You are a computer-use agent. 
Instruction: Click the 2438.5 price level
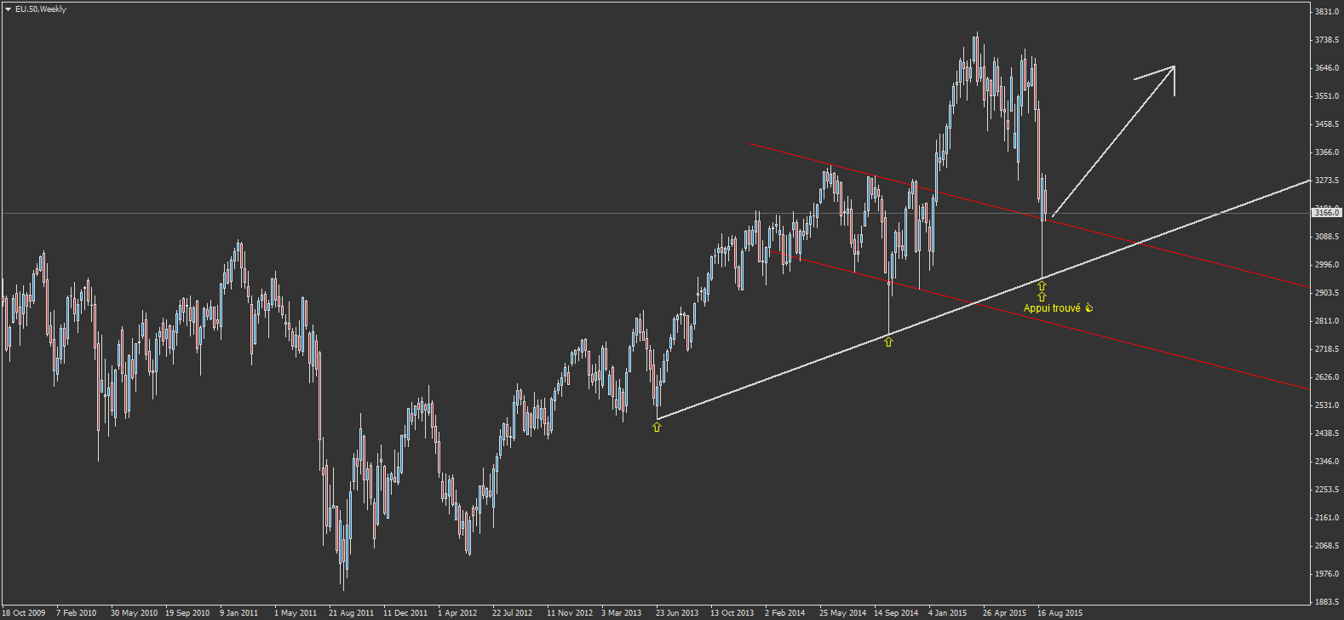(1327, 433)
